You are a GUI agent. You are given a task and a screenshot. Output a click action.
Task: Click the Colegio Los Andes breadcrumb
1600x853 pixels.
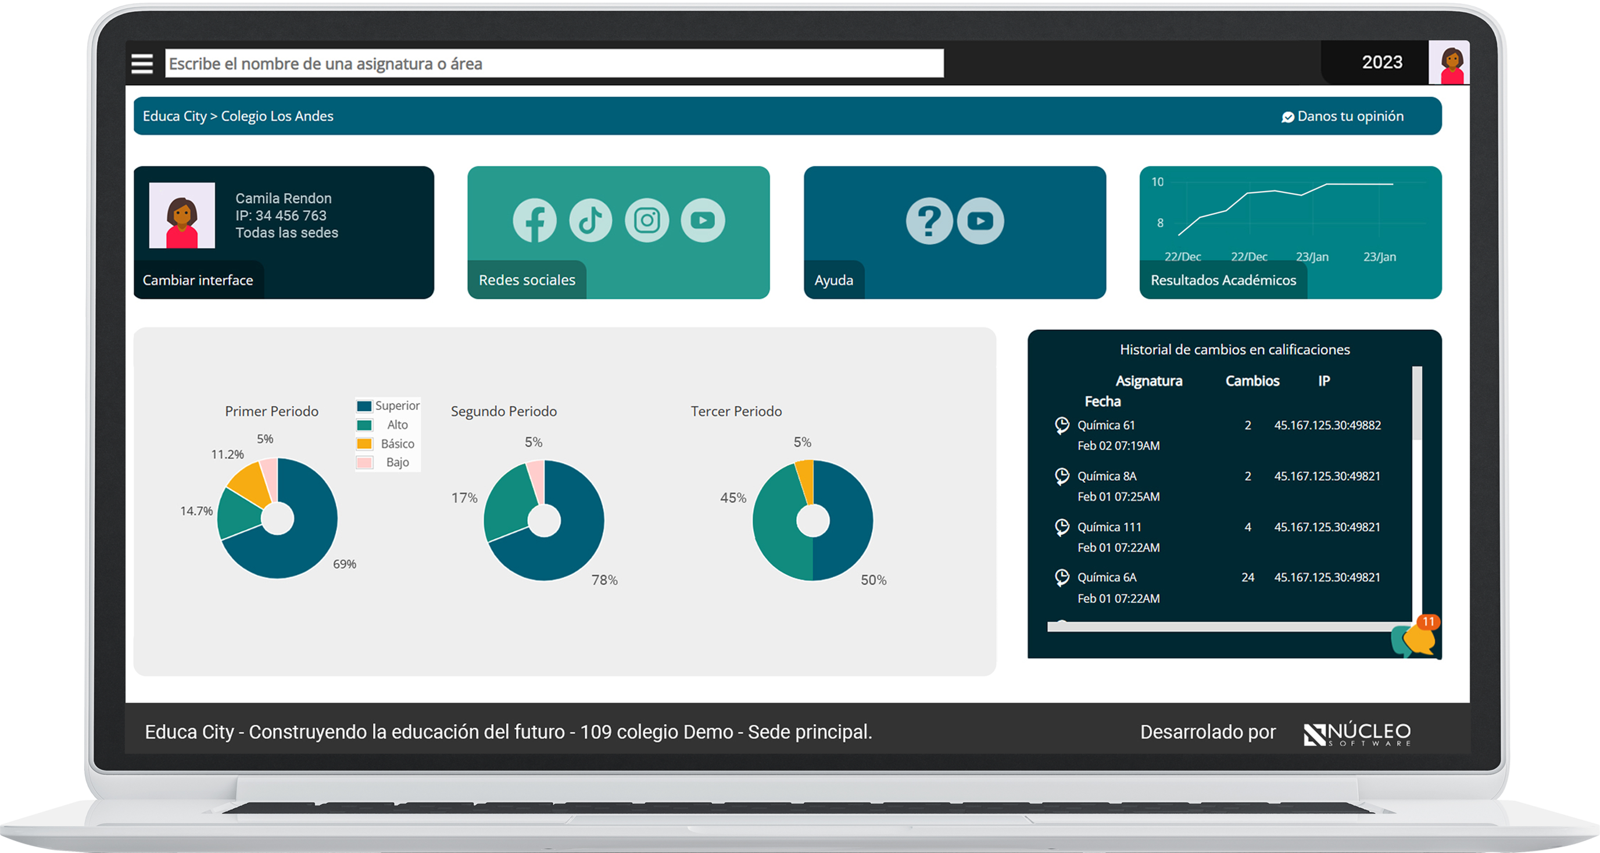coord(277,116)
